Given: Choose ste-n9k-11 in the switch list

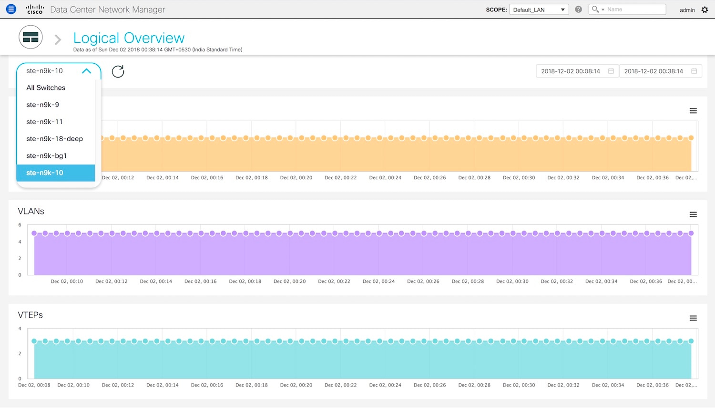Looking at the screenshot, I should [56, 122].
